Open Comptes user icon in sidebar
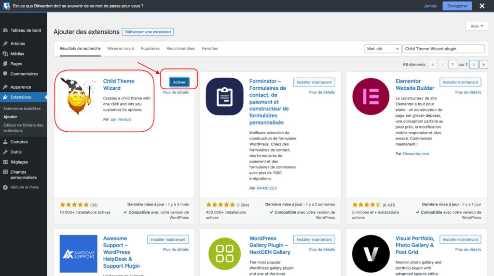The image size is (494, 276). tap(5, 142)
